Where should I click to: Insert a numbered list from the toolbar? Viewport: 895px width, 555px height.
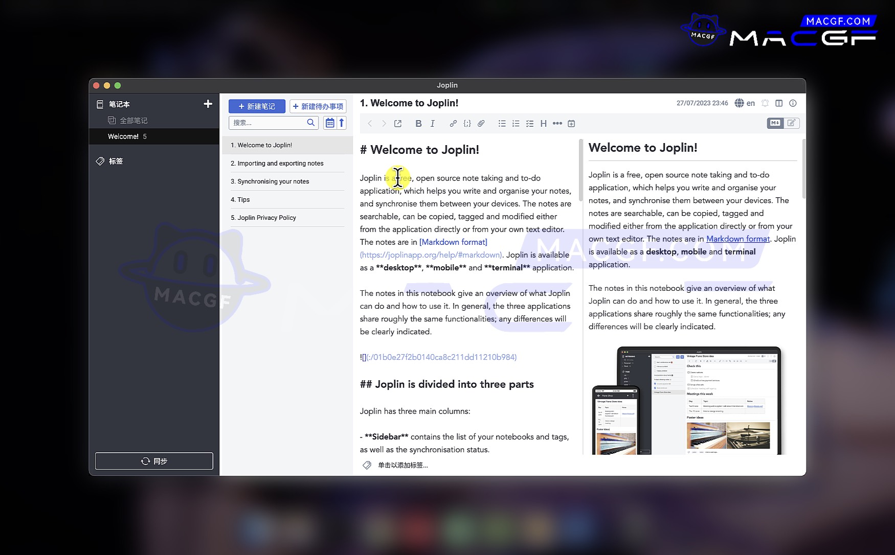516,124
